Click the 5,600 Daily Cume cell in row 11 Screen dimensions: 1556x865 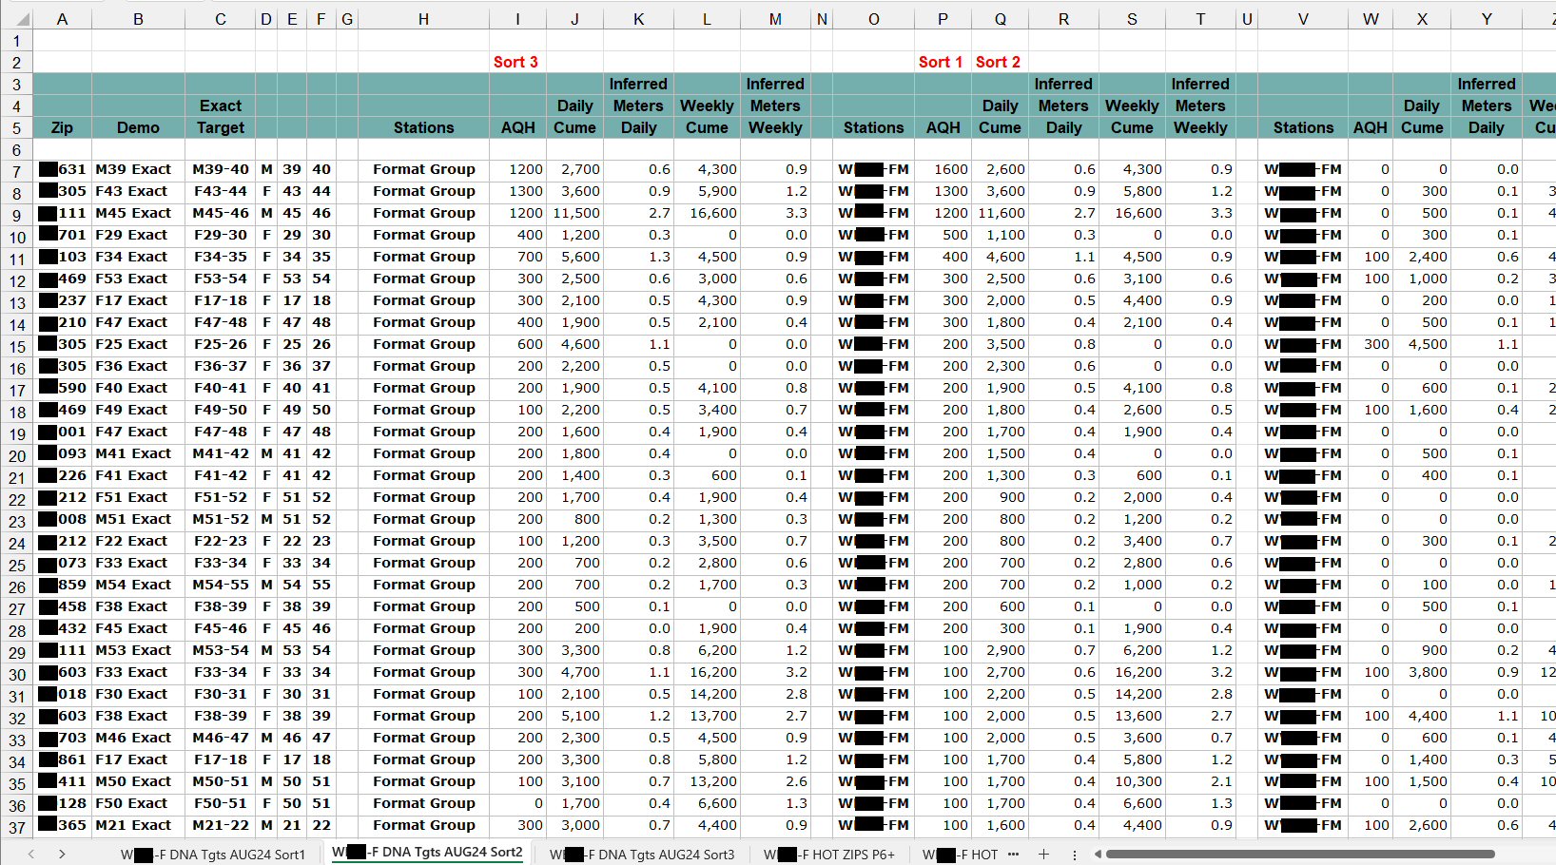pos(575,257)
